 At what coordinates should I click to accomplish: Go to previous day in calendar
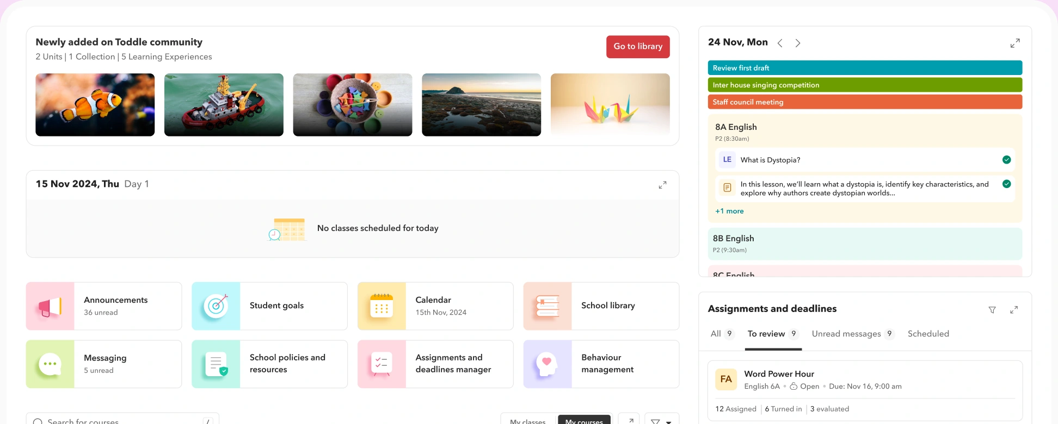pos(780,43)
